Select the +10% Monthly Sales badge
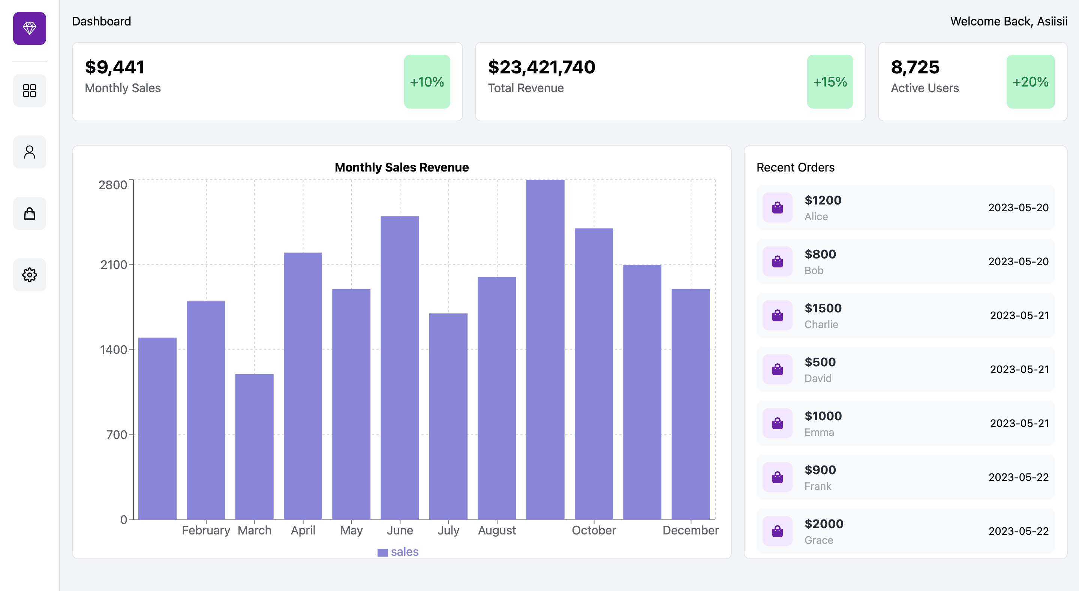The height and width of the screenshot is (591, 1079). click(427, 82)
